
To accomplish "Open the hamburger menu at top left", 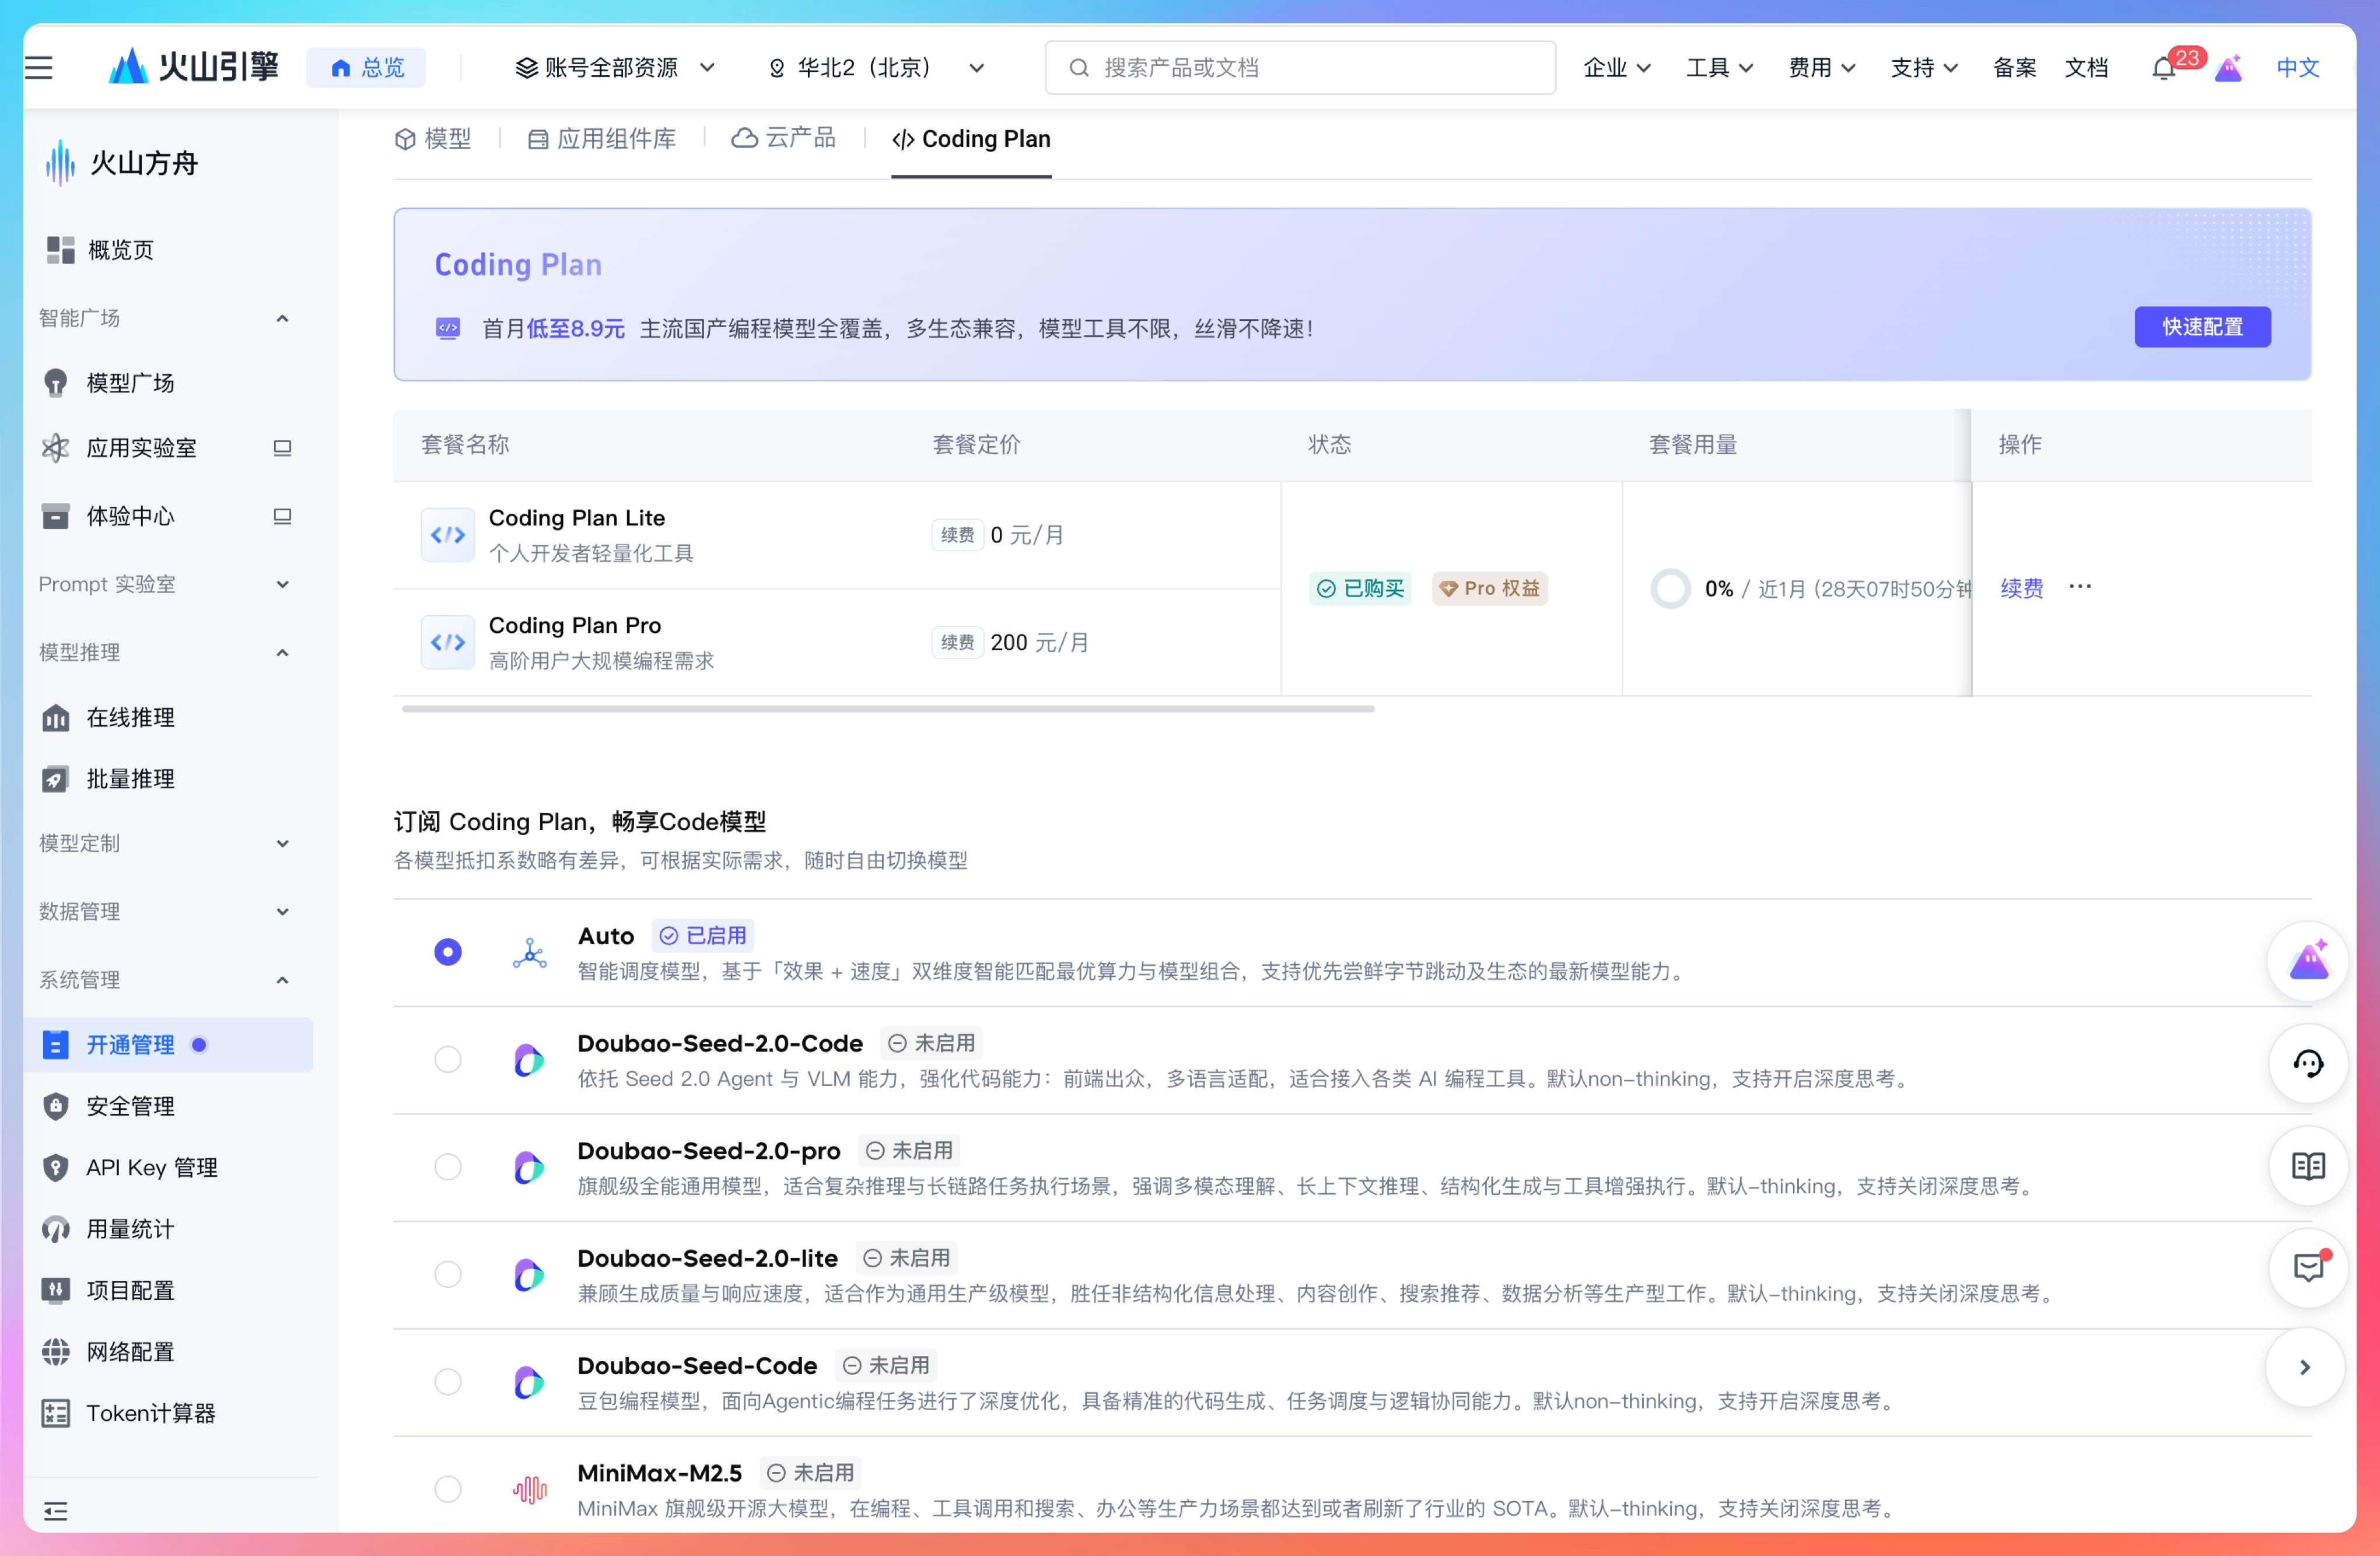I will click(39, 68).
